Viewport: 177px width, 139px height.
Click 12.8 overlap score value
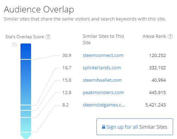67,93
